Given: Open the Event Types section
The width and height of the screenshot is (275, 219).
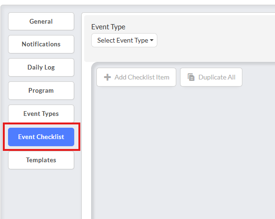Looking at the screenshot, I should [x=41, y=114].
